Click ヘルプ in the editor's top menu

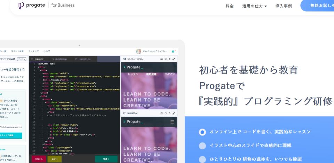tap(47, 52)
